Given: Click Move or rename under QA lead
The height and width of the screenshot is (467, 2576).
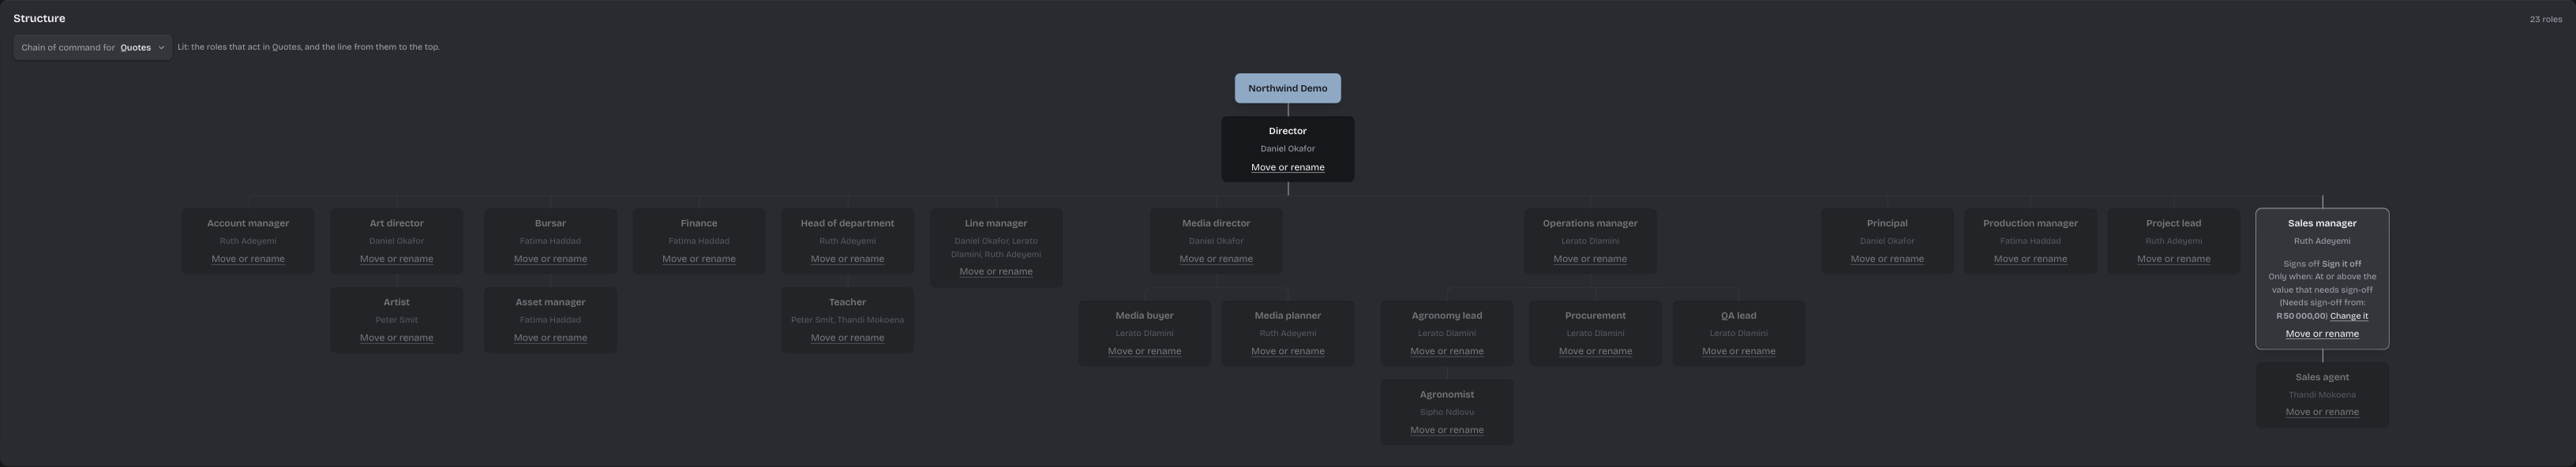Looking at the screenshot, I should (x=1738, y=351).
